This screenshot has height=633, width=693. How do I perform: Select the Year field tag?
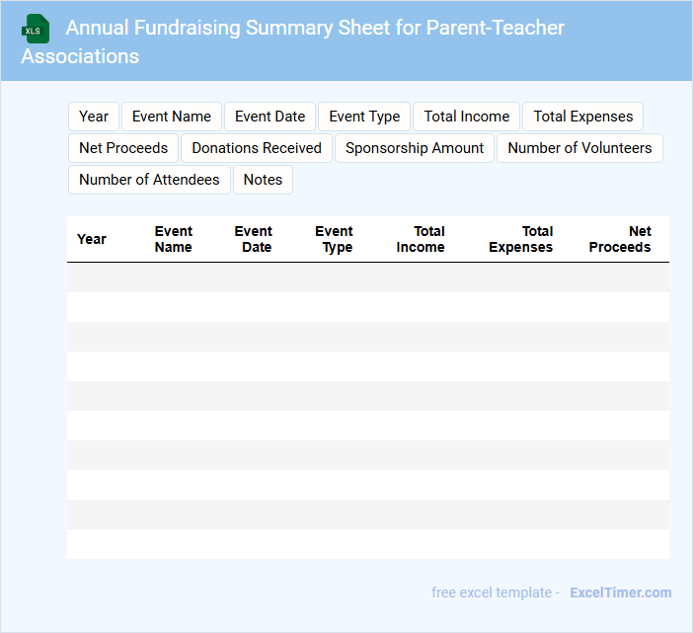pyautogui.click(x=94, y=117)
